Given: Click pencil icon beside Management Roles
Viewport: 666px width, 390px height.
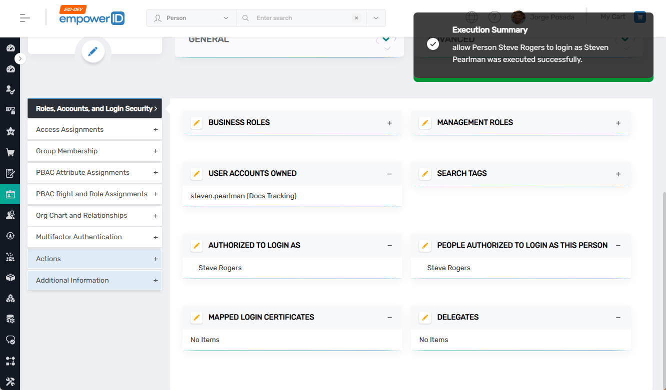Looking at the screenshot, I should (x=425, y=123).
